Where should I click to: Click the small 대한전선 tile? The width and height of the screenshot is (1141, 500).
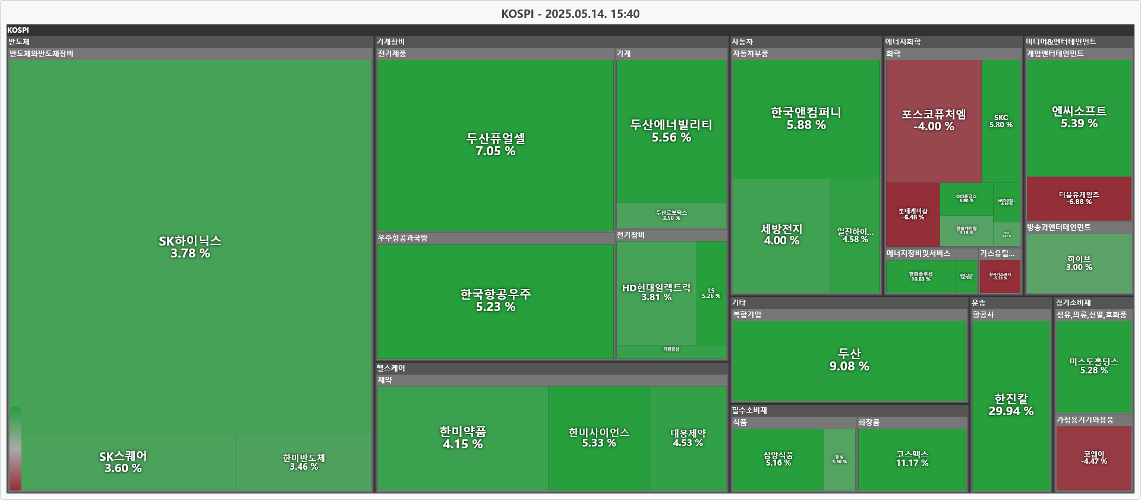click(672, 351)
